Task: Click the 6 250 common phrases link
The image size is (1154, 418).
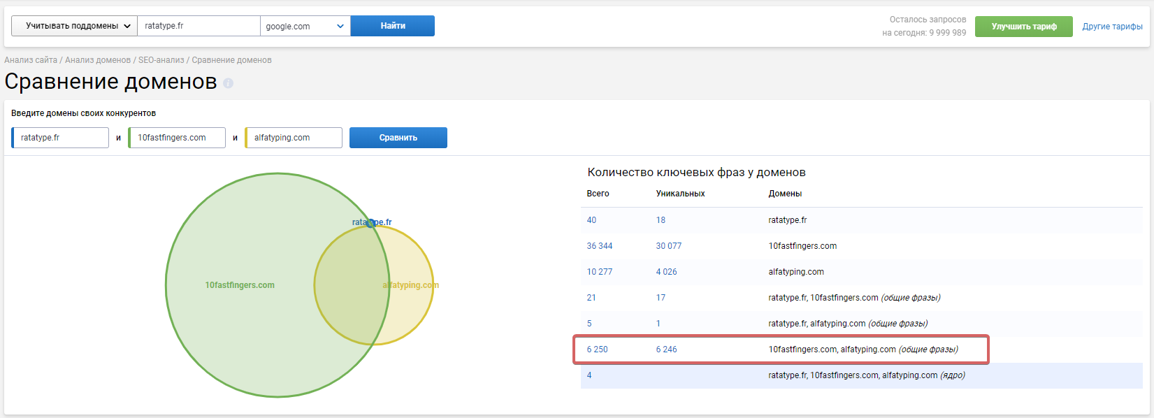Action: tap(597, 349)
